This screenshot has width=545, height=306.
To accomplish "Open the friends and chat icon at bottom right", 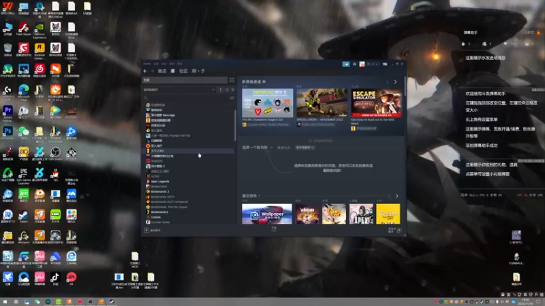I will point(399,230).
